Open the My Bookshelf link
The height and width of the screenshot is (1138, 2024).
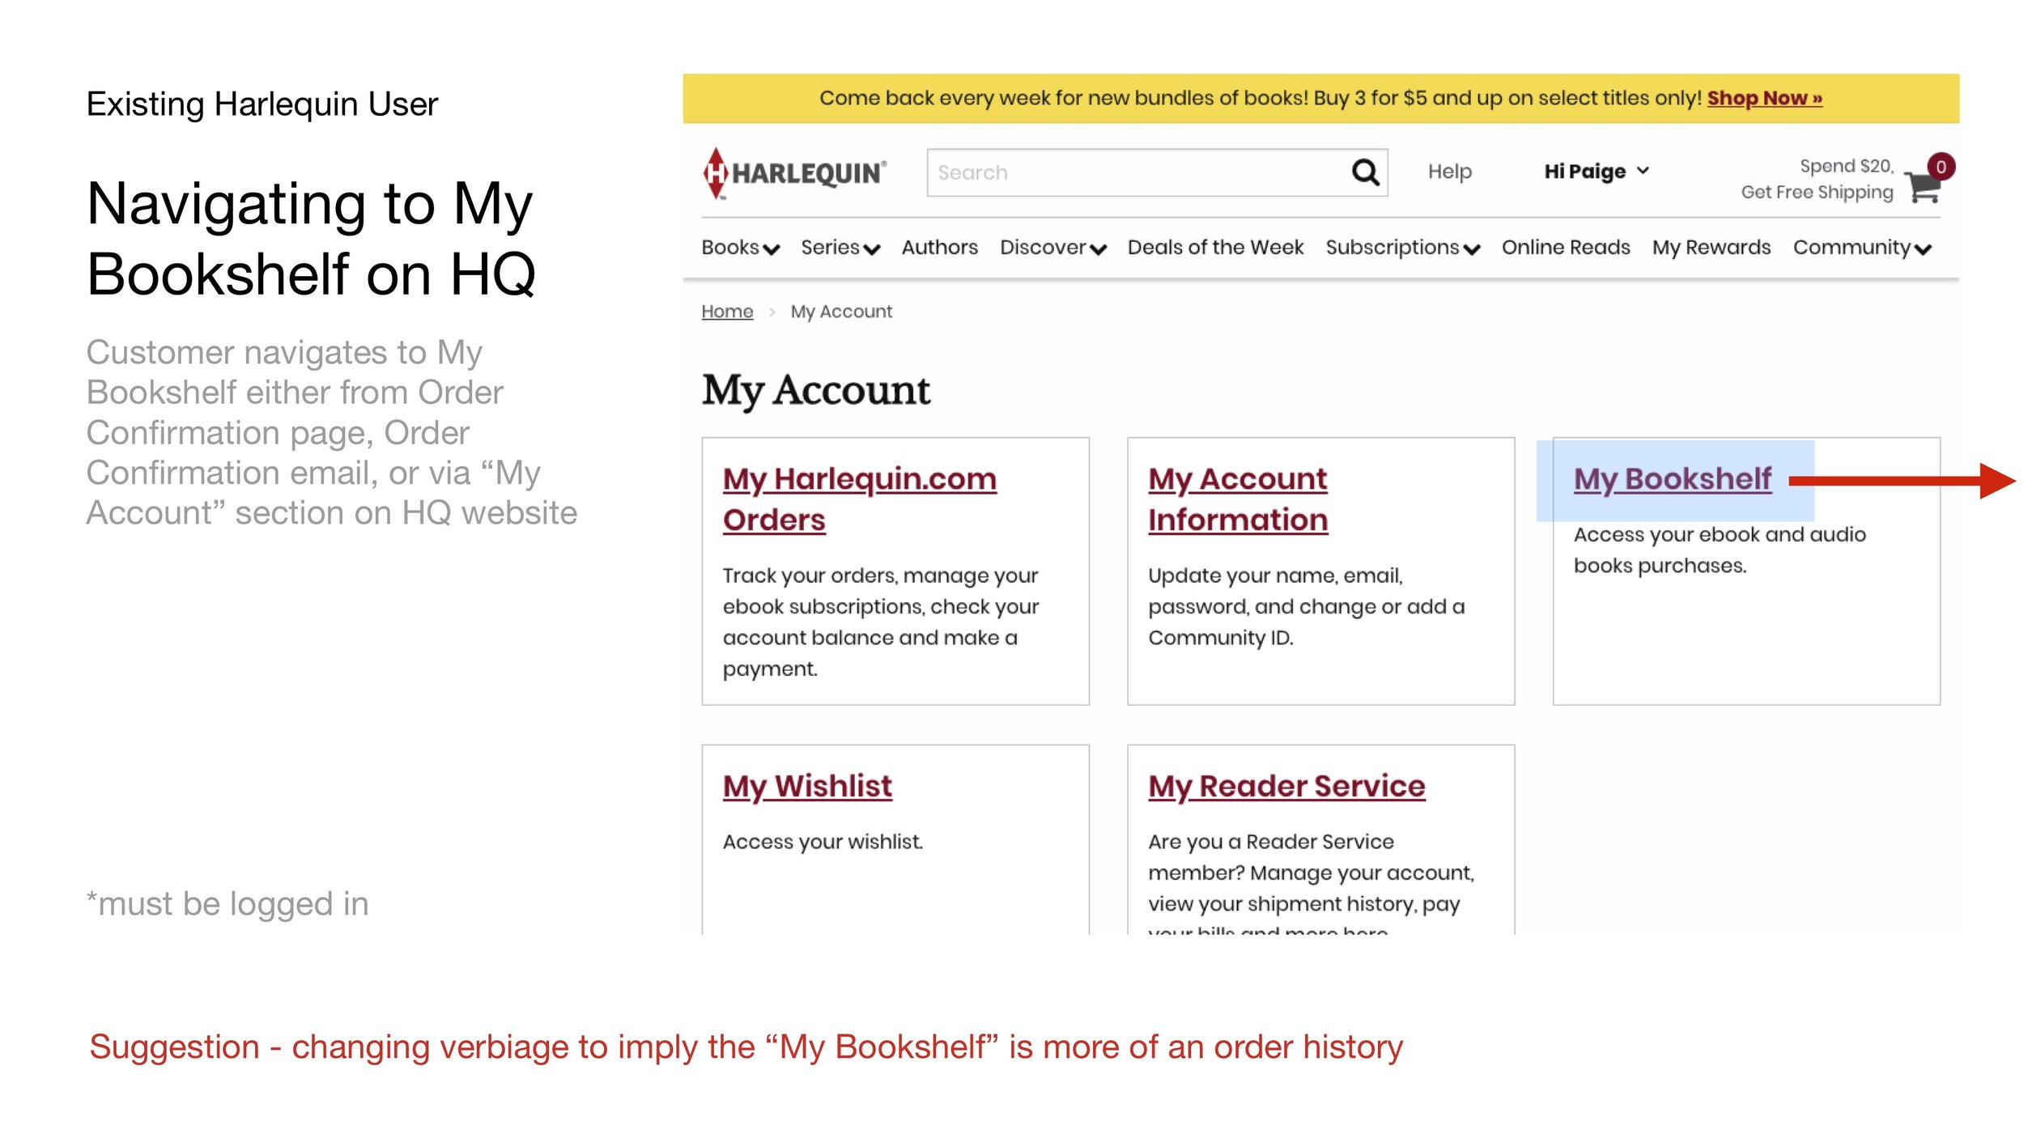point(1673,479)
